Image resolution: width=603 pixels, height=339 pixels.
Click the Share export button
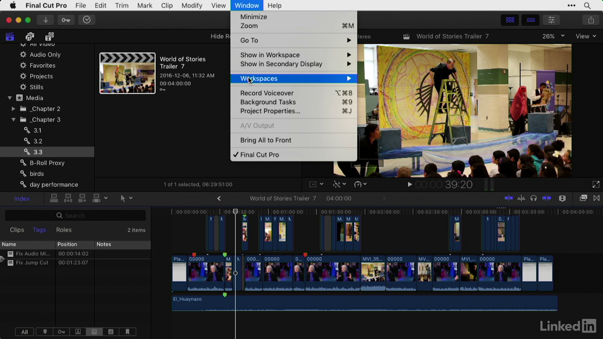(591, 20)
